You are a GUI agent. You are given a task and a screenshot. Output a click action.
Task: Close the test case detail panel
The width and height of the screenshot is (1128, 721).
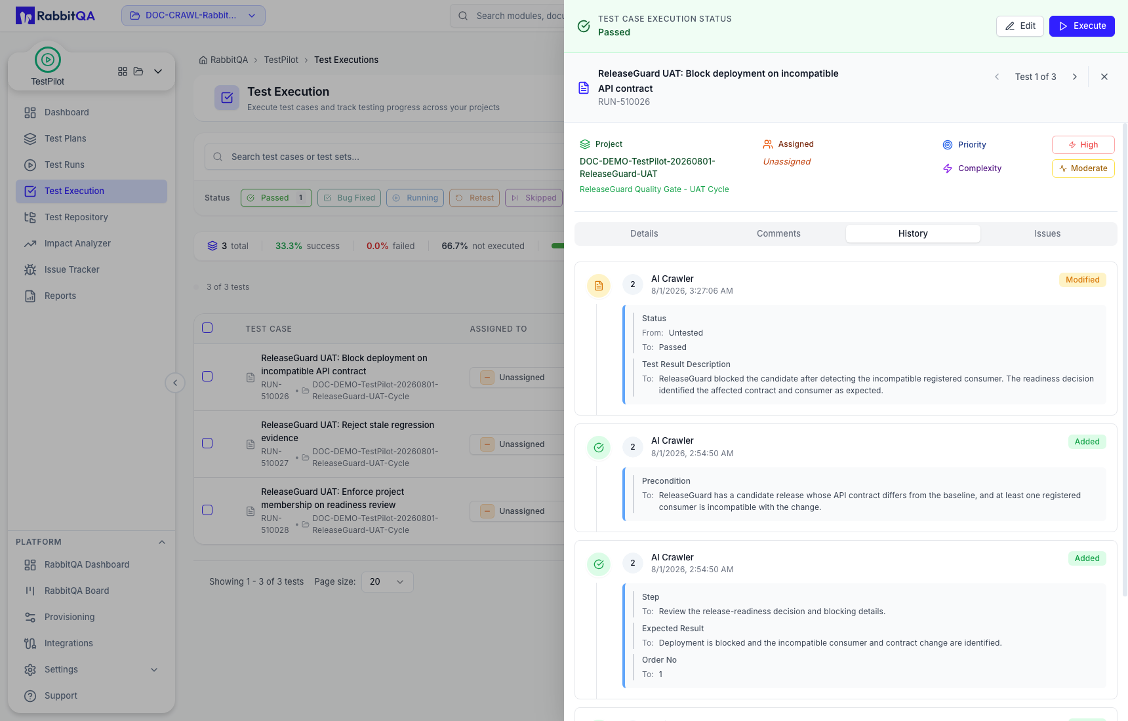[x=1104, y=77]
